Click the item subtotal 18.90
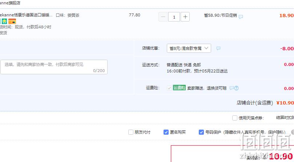The image size is (294, 162). pyautogui.click(x=286, y=15)
